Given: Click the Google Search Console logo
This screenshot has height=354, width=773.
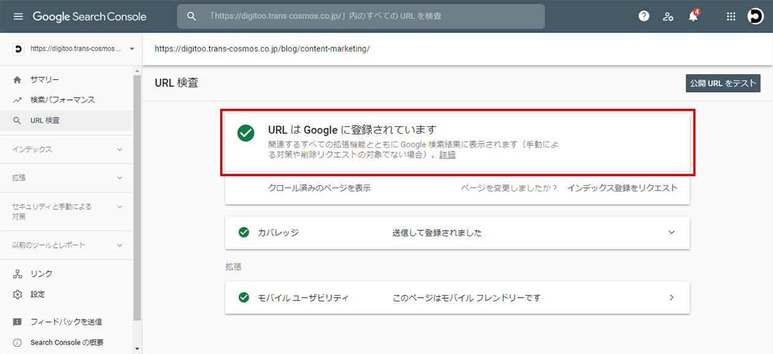Looking at the screenshot, I should point(90,17).
